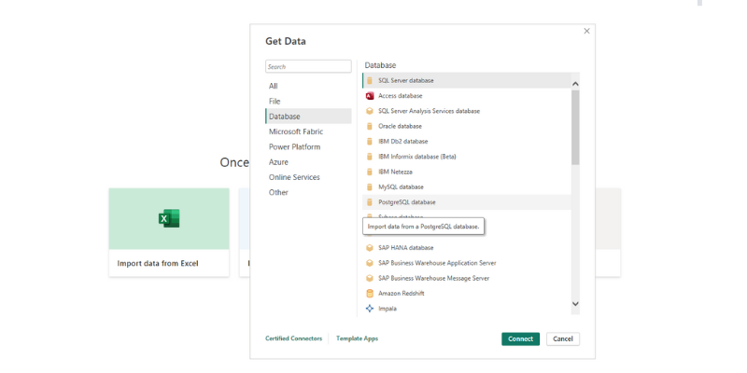Select the Online Services category

308,177
